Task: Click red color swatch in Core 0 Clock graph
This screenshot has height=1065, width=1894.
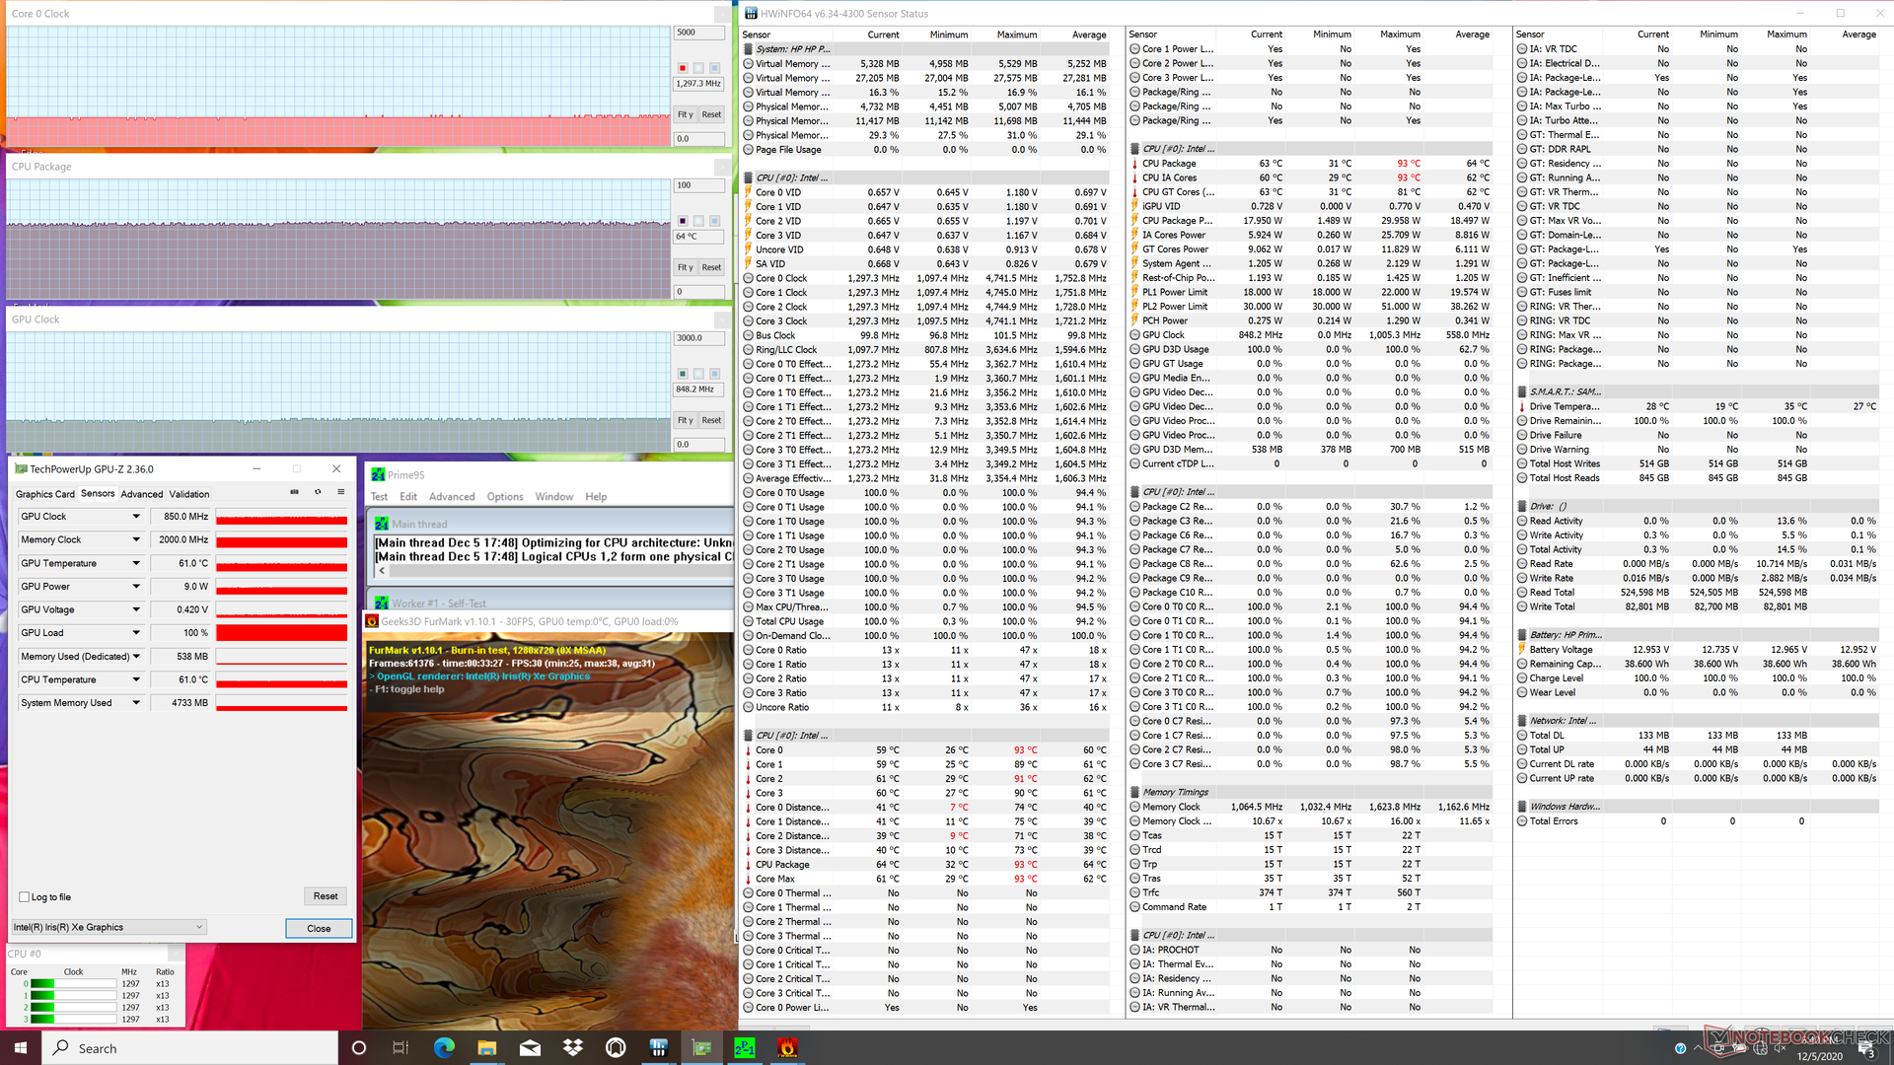Action: 682,68
